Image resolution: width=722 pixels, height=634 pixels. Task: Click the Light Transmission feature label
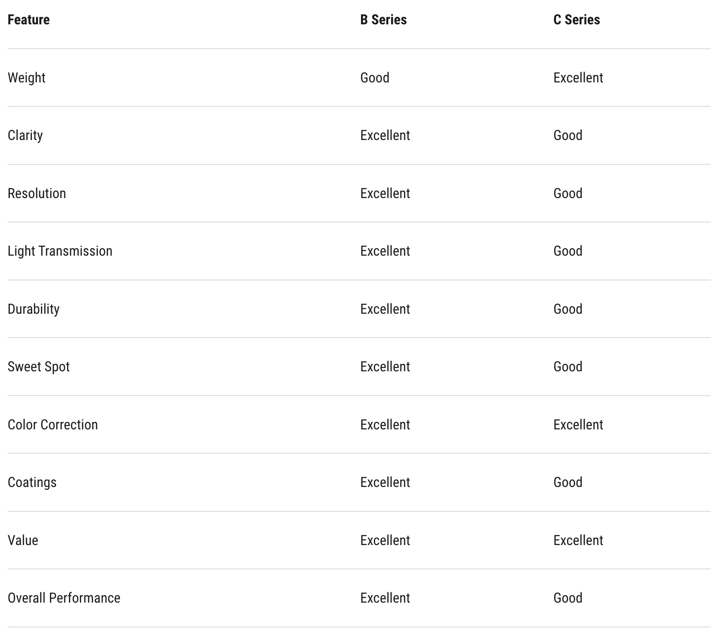coord(60,251)
